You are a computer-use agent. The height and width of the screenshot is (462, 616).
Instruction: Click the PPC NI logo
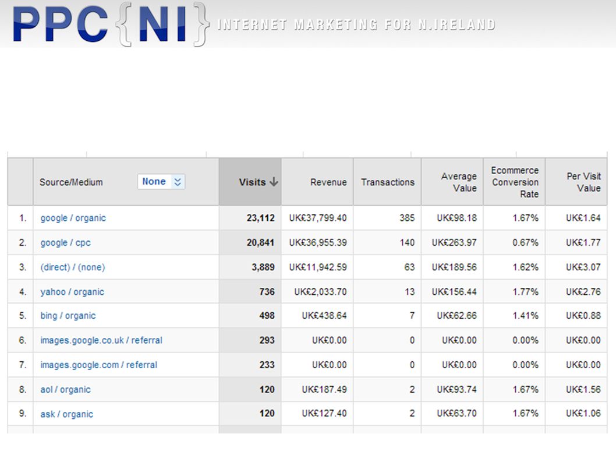pyautogui.click(x=111, y=24)
